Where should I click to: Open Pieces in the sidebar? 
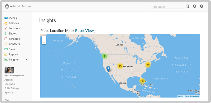pyautogui.click(x=13, y=18)
